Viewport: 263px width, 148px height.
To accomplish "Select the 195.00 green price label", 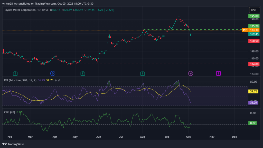I will coord(254,16).
